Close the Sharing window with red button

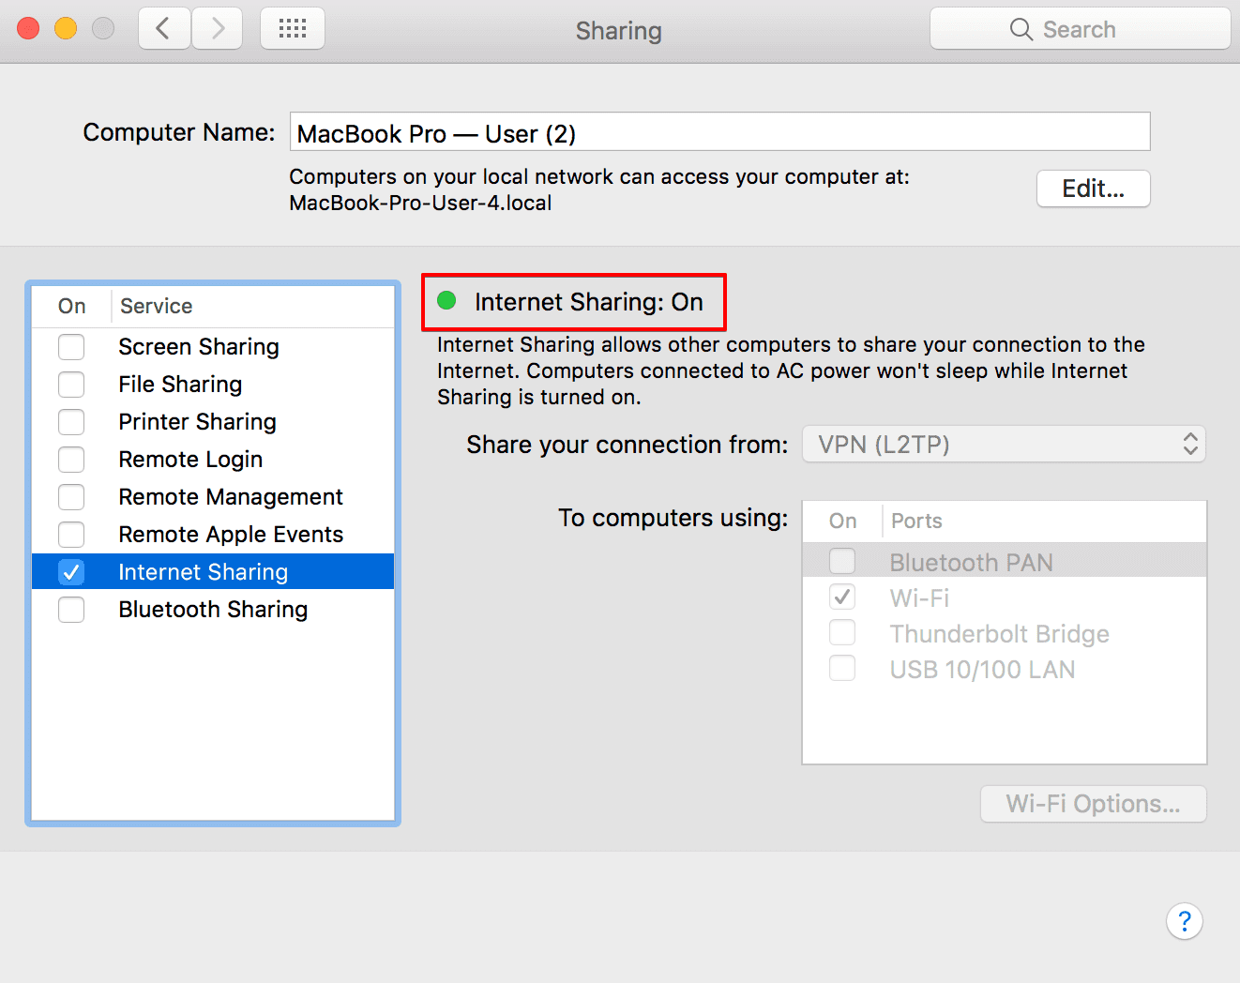28,29
